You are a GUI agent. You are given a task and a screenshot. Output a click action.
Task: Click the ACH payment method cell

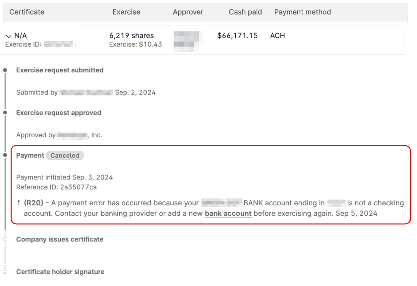[277, 36]
